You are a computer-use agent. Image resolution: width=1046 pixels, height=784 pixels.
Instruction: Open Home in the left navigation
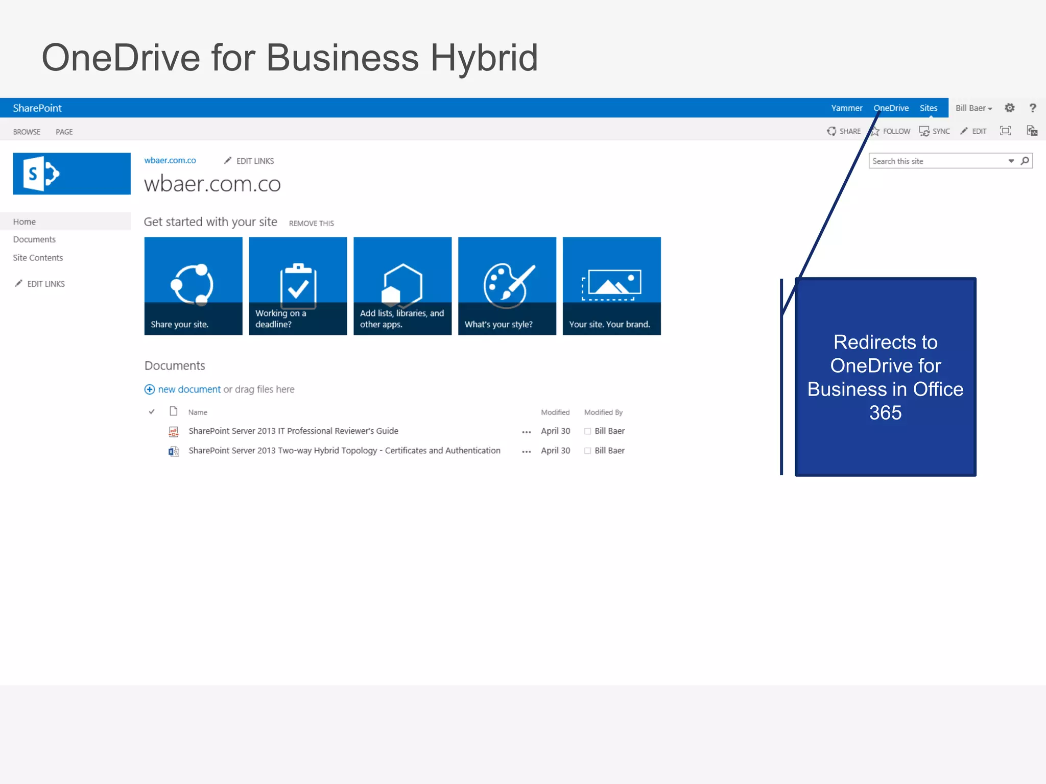click(x=65, y=222)
